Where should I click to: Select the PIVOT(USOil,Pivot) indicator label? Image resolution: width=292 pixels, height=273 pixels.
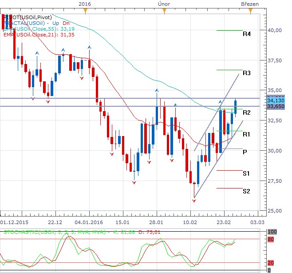pos(28,17)
